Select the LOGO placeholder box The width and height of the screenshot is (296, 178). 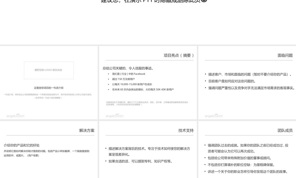49,70
